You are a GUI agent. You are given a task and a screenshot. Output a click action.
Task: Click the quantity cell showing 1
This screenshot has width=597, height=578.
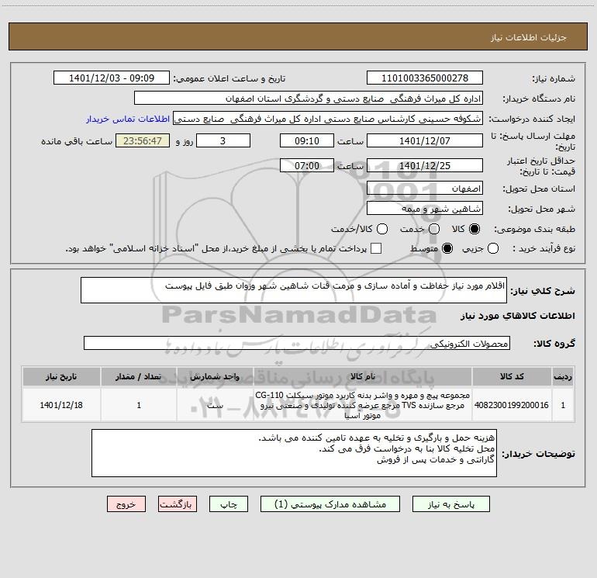point(139,405)
